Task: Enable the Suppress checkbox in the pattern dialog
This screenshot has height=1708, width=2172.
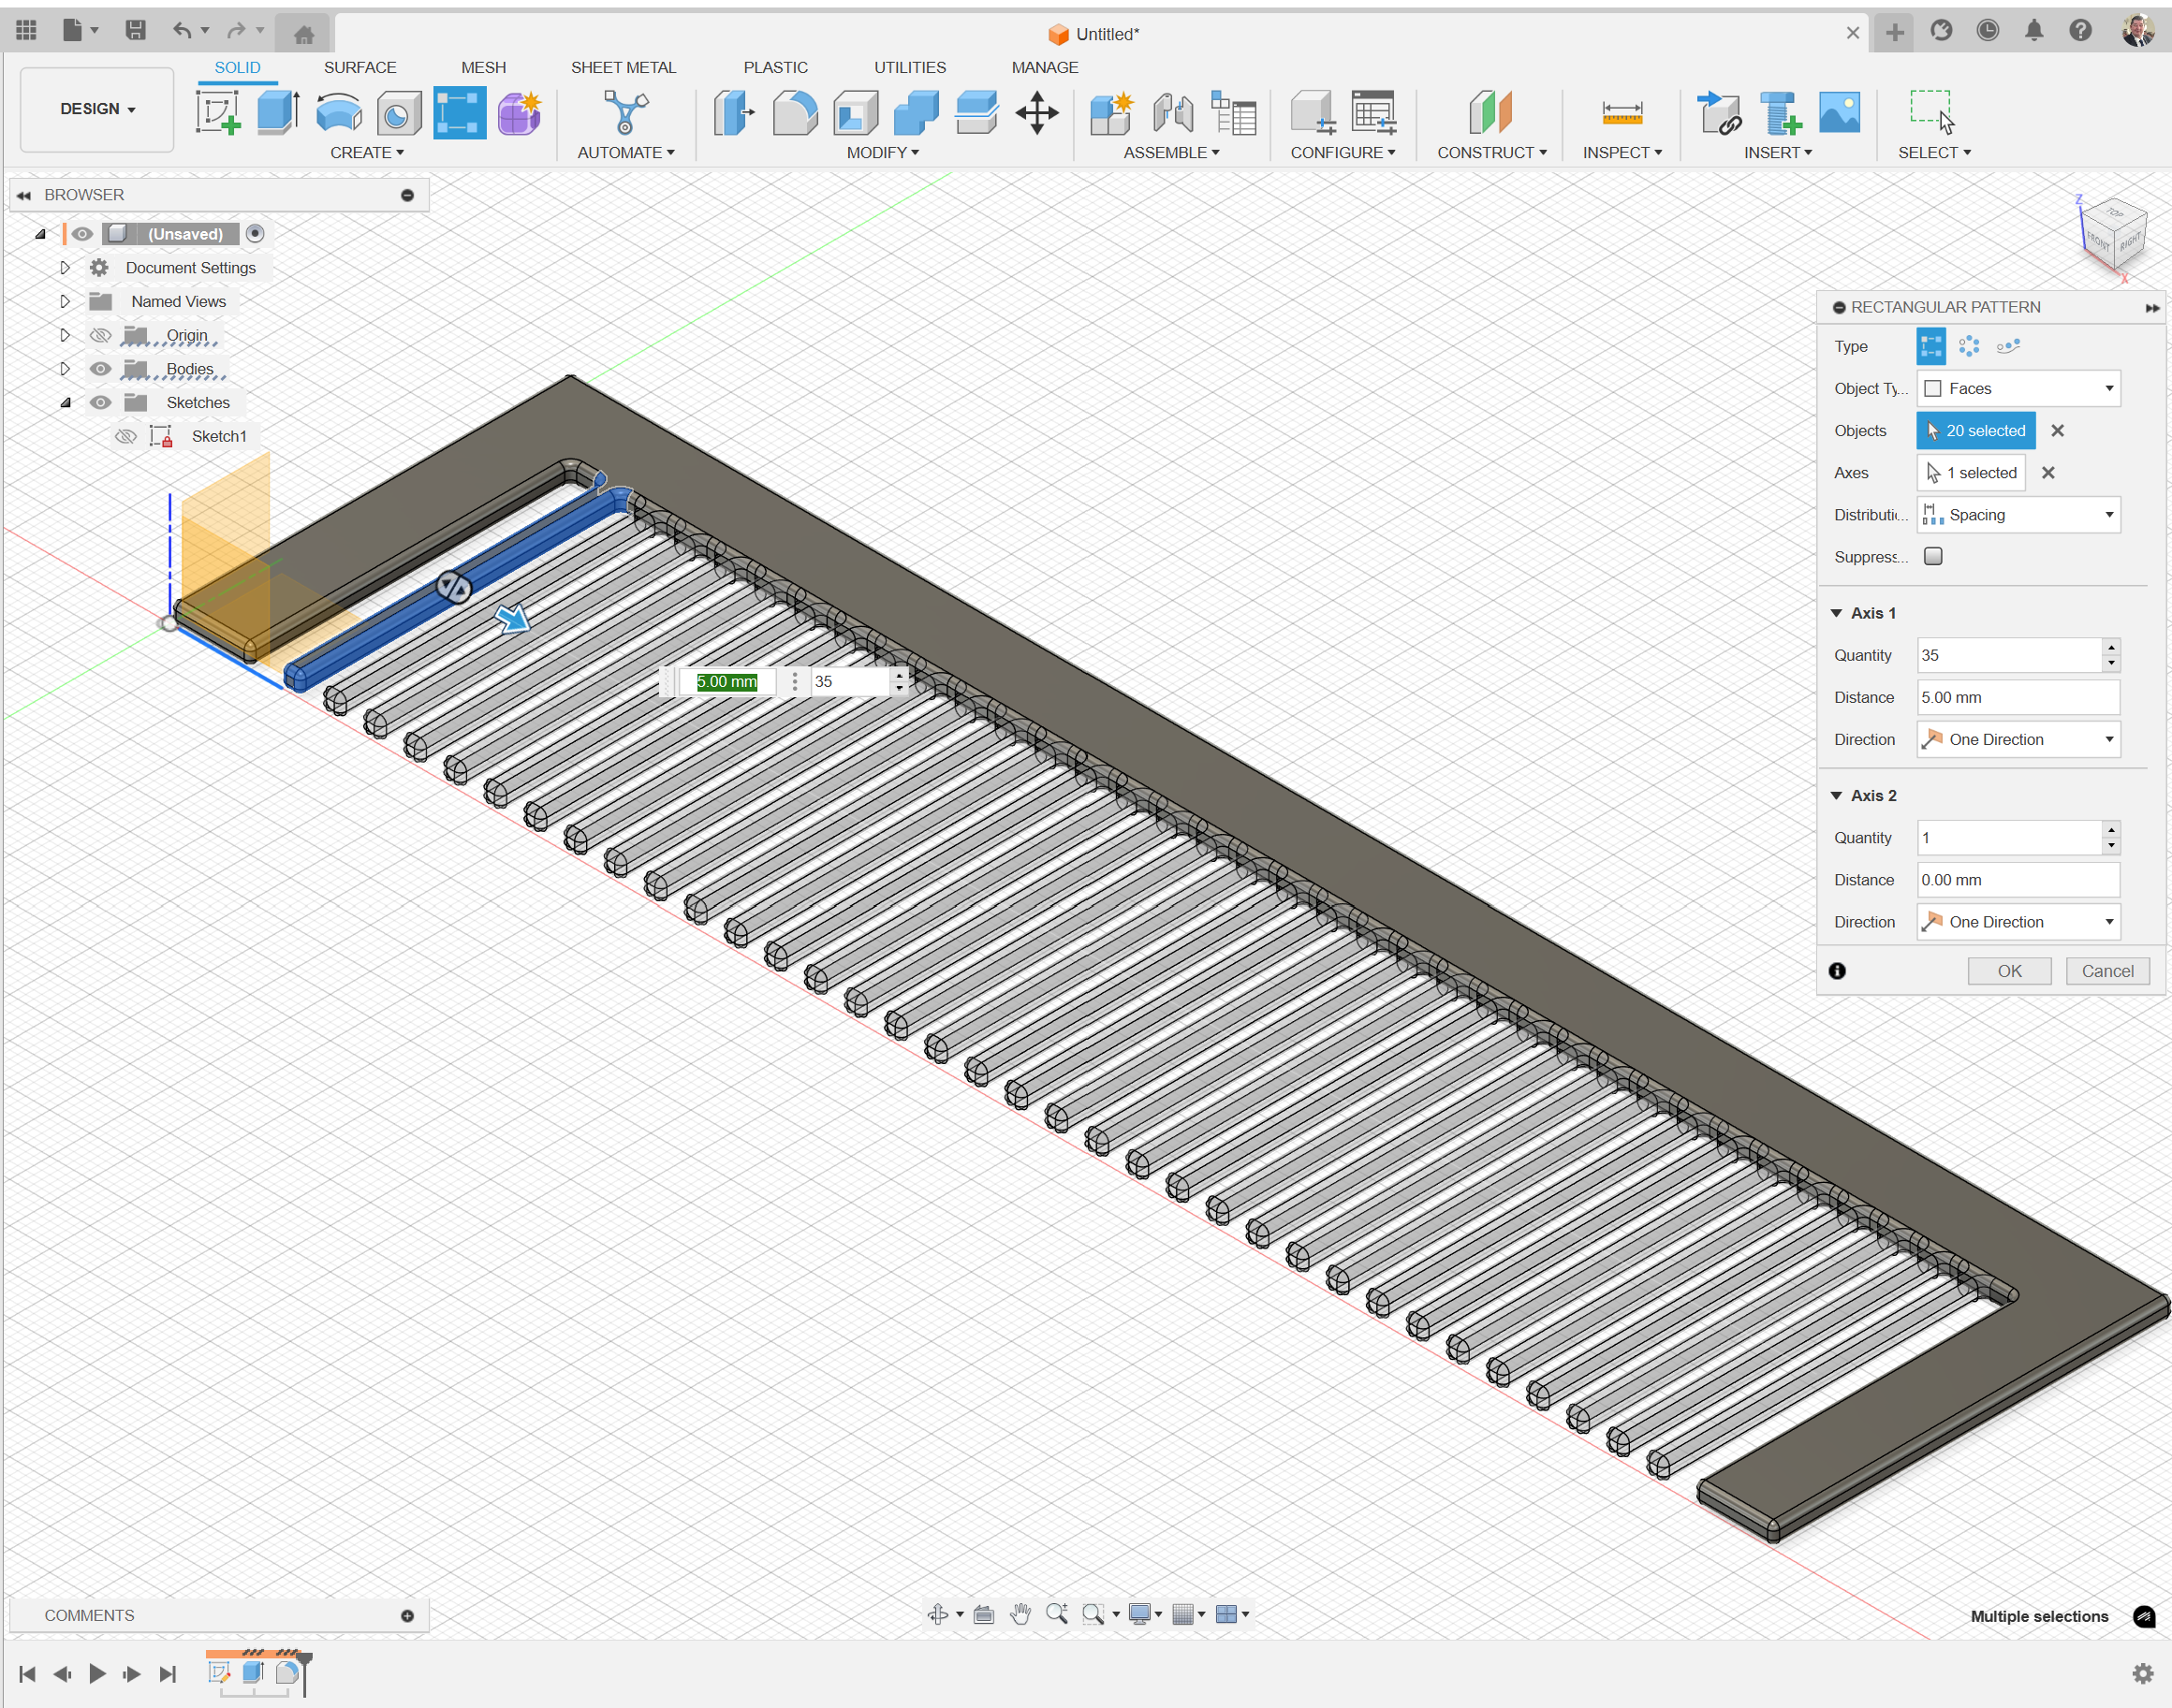Action: pyautogui.click(x=1933, y=556)
